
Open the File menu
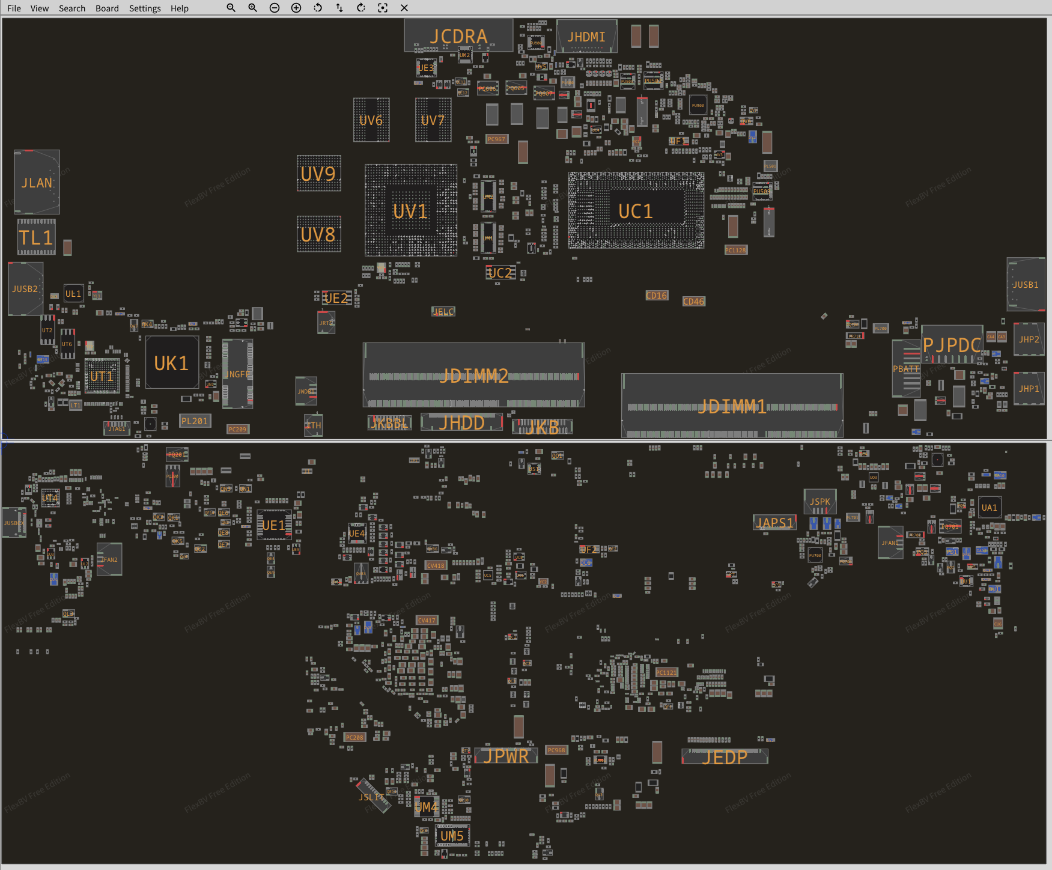click(x=14, y=8)
